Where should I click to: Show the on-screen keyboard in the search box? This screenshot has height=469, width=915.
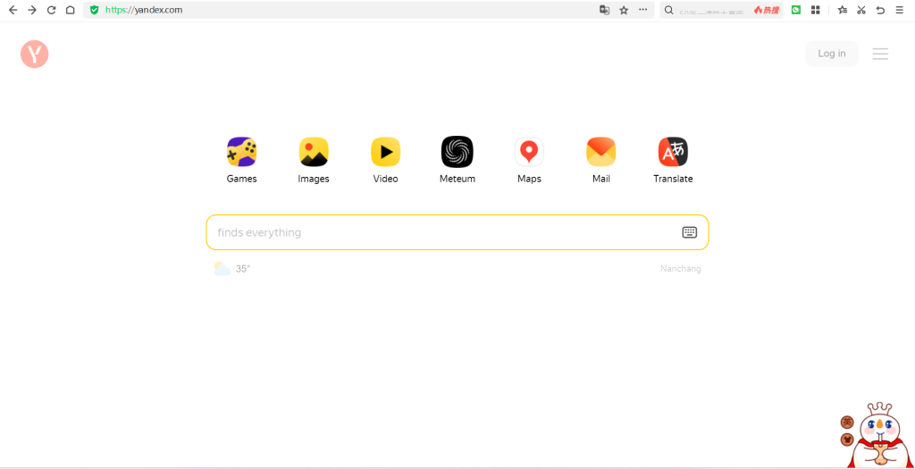[689, 232]
